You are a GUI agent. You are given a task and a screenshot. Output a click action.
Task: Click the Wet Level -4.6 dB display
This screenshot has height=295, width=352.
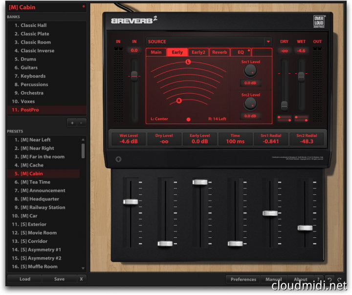[129, 139]
